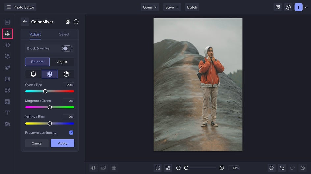
Task: Click the Cyan / Red slider handle
Action: click(x=45, y=91)
